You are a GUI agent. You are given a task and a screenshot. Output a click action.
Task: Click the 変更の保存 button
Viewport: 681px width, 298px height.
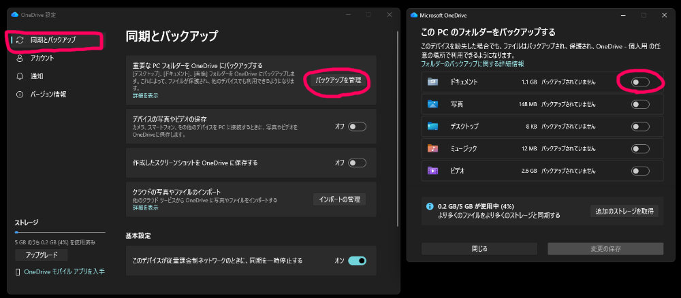point(605,249)
